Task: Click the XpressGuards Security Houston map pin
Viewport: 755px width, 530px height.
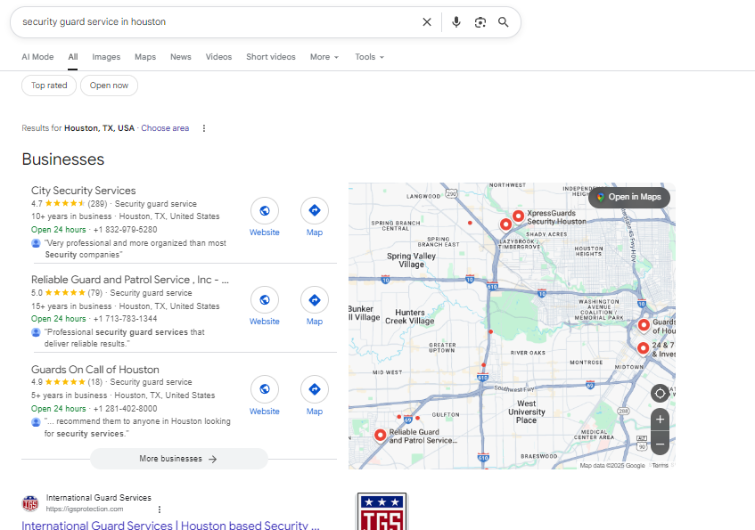Action: coord(518,215)
